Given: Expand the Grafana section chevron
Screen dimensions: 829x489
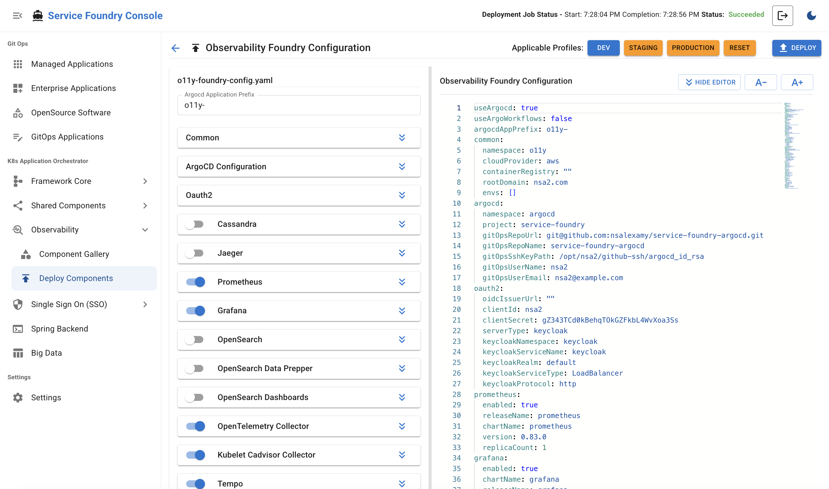Looking at the screenshot, I should click(402, 311).
